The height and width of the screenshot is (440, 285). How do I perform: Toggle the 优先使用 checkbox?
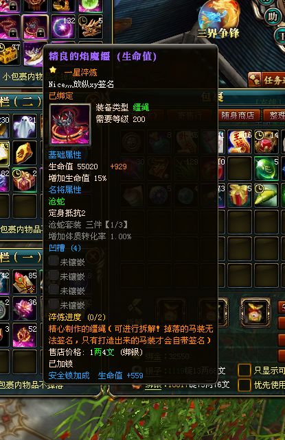244,384
